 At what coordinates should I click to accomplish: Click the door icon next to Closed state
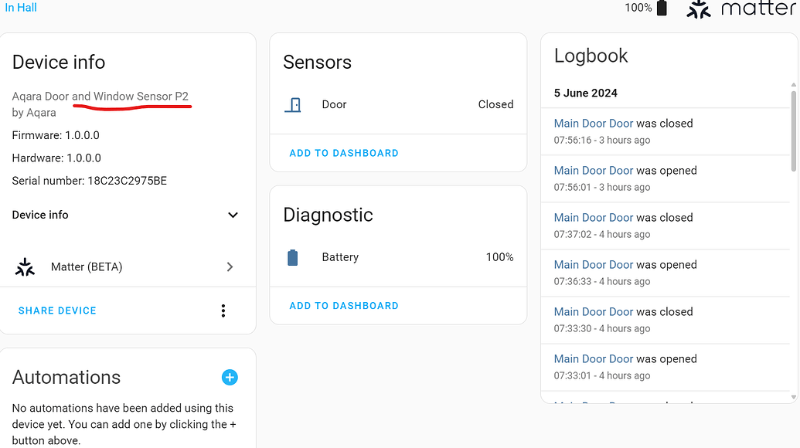point(293,104)
